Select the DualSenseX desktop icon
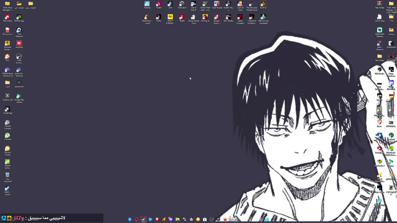397x223 pixels. point(391,45)
